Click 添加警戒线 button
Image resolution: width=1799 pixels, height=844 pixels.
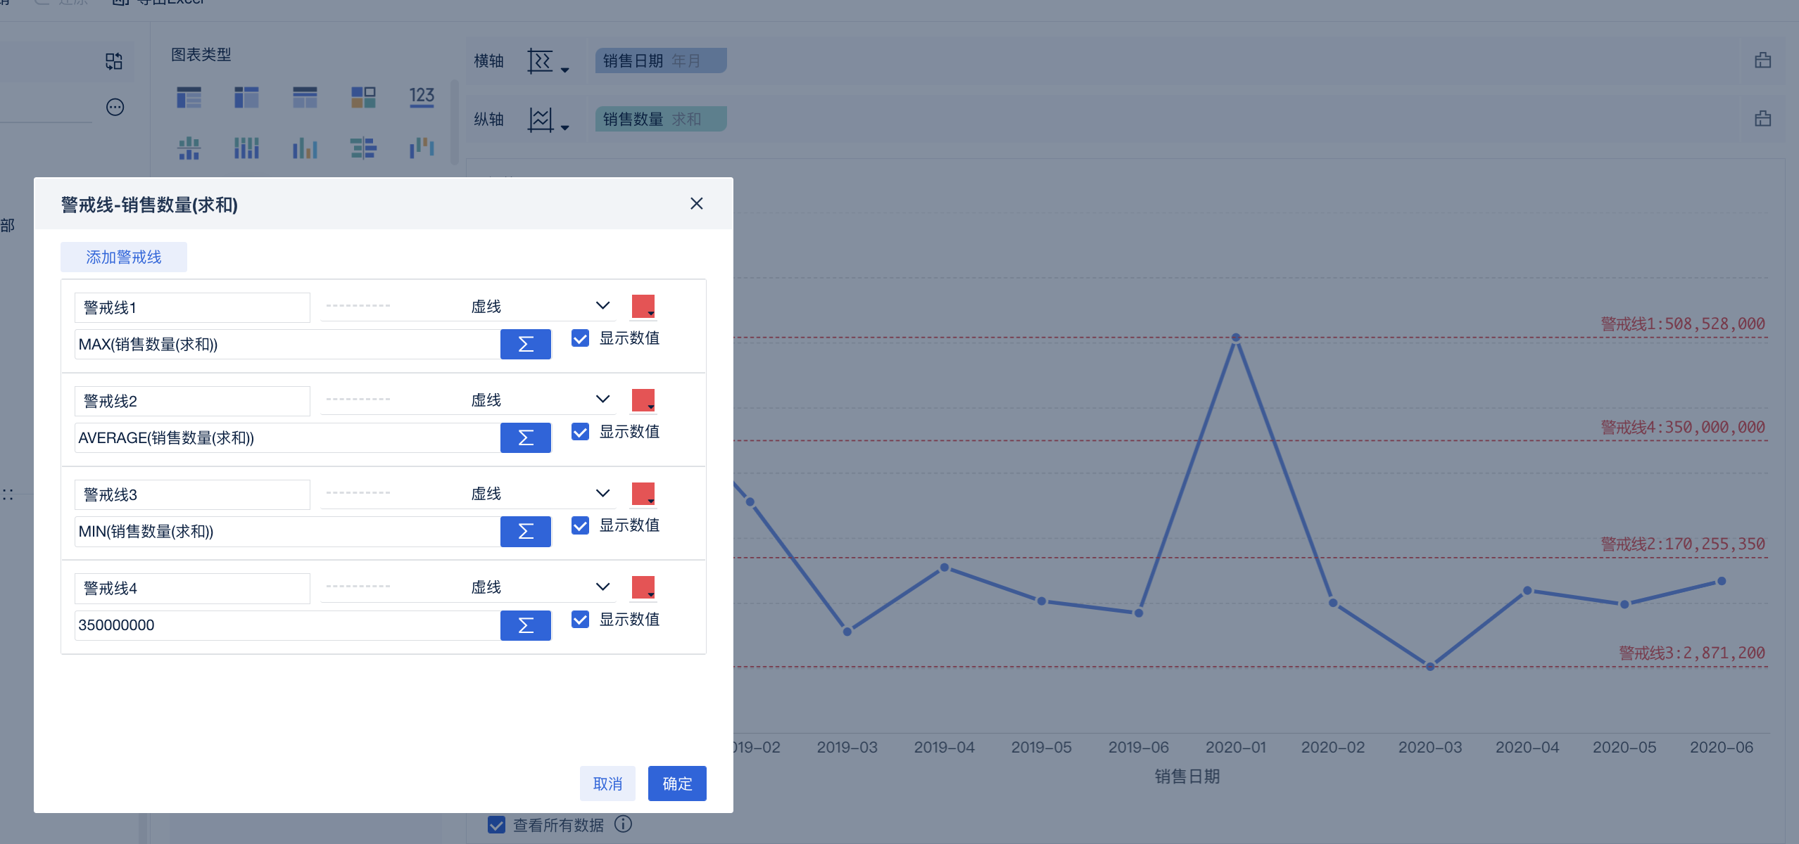[124, 257]
